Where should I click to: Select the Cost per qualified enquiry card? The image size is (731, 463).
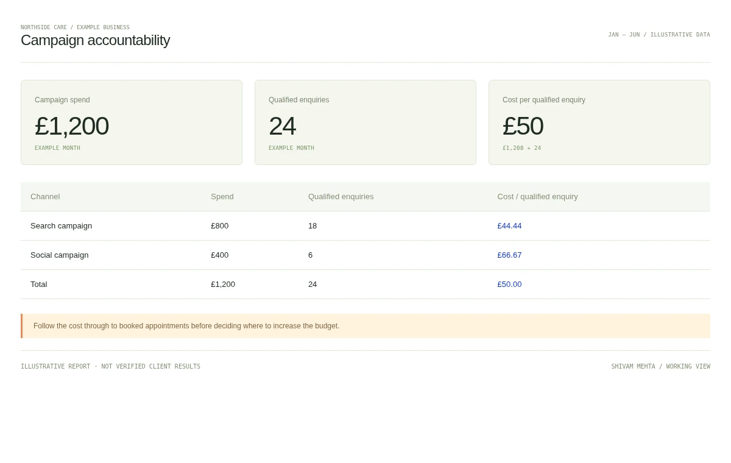coord(599,122)
